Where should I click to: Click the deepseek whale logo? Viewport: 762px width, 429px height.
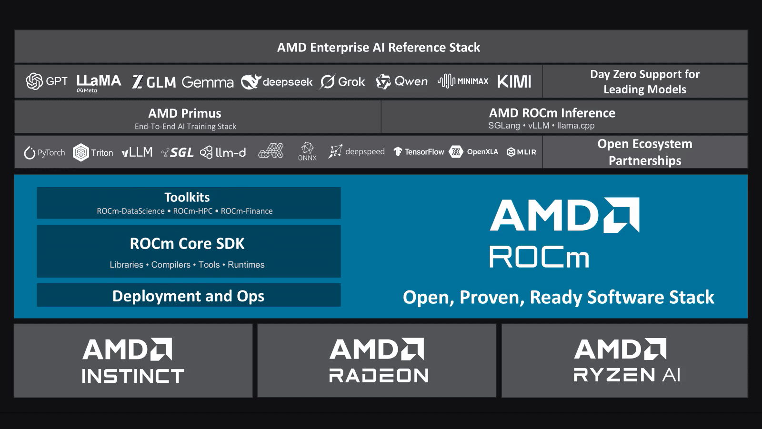(277, 82)
